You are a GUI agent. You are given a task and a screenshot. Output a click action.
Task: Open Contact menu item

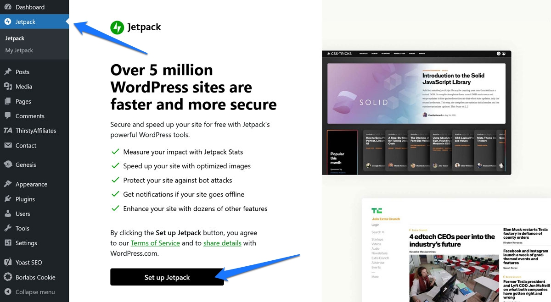click(34, 145)
